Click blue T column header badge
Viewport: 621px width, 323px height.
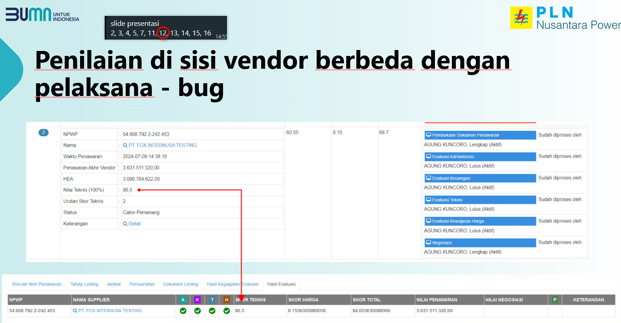(212, 300)
